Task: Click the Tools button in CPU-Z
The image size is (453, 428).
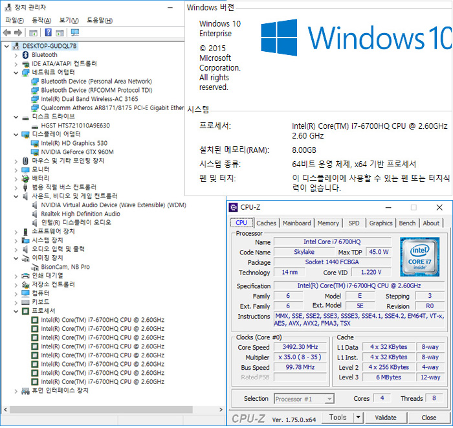Action: [338, 417]
